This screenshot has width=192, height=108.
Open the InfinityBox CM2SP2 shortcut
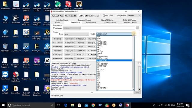[26, 7]
